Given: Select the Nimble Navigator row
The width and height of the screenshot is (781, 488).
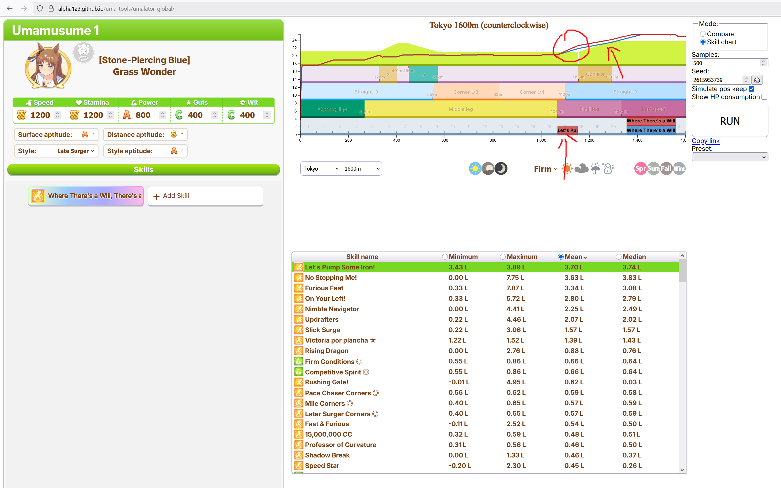Looking at the screenshot, I should pos(485,309).
